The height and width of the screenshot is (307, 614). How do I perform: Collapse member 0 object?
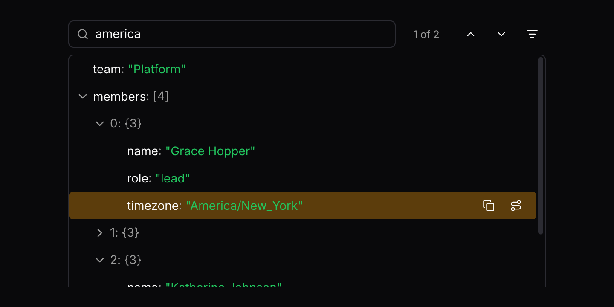coord(100,124)
